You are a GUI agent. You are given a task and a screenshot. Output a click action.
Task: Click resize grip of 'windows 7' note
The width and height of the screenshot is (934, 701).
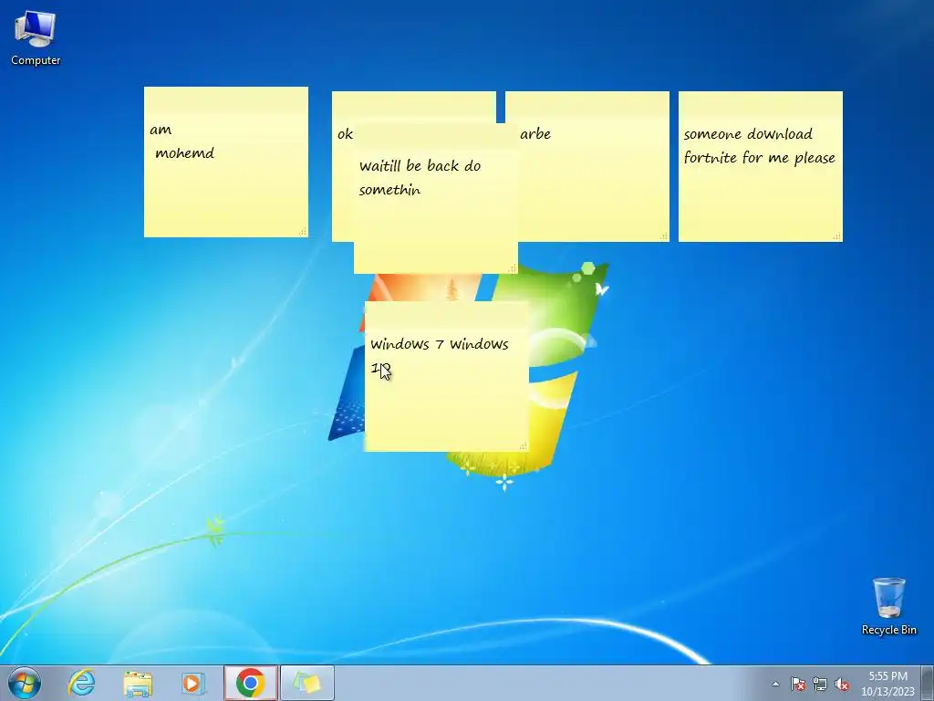click(523, 445)
